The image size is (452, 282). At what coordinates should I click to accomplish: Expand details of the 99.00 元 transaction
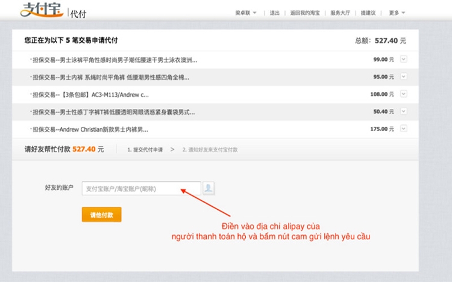click(404, 60)
